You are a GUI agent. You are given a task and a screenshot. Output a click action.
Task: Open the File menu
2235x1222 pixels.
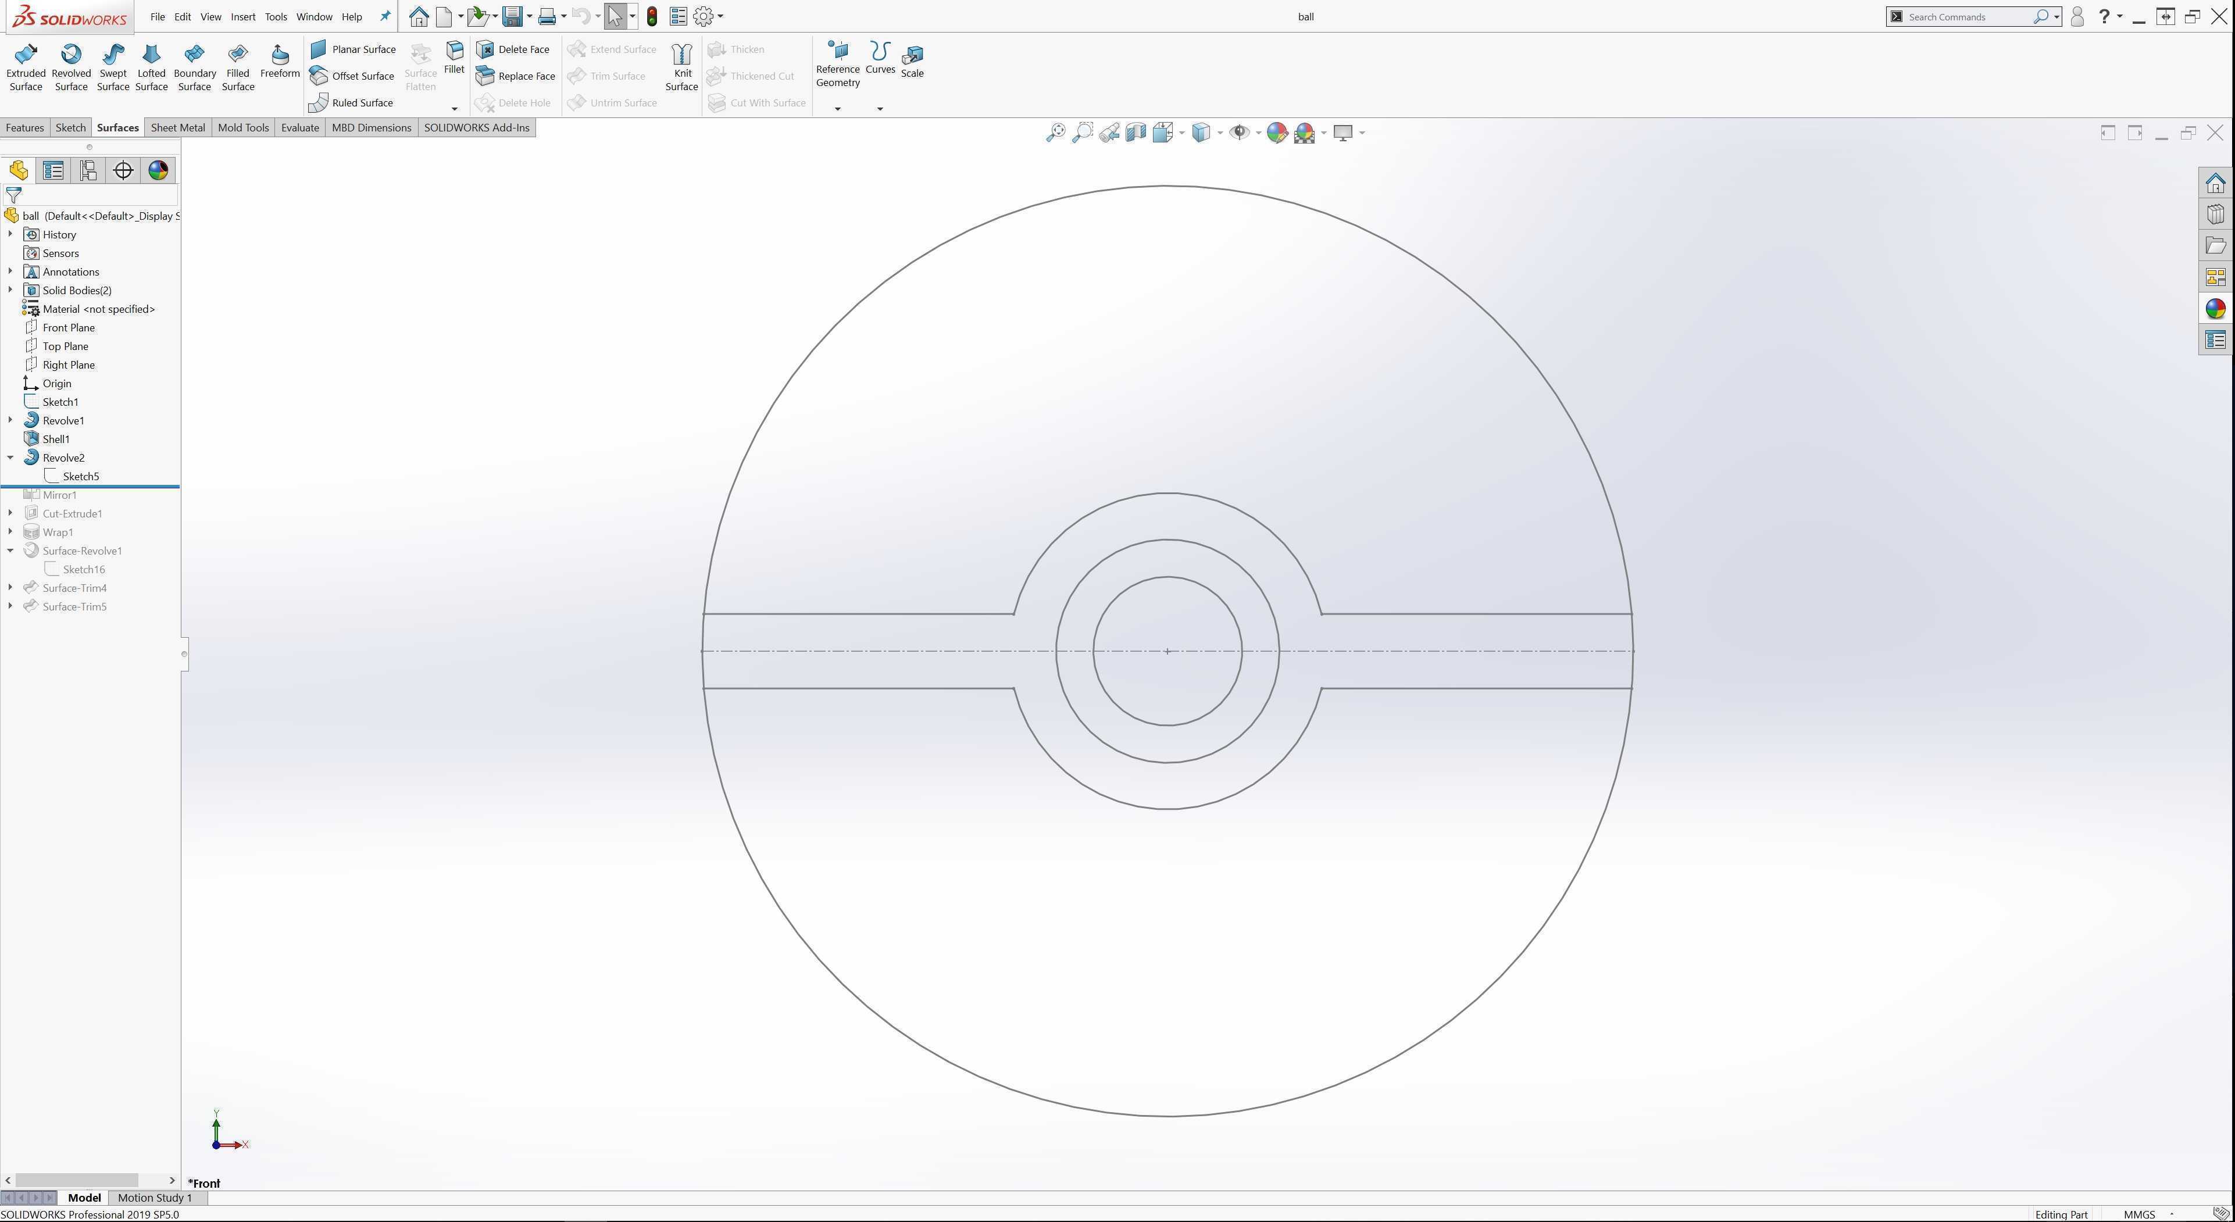point(157,16)
